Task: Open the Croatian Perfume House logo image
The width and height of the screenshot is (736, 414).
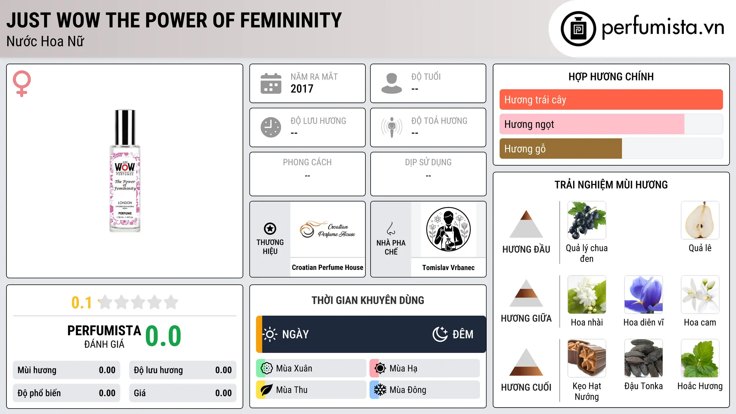Action: click(x=327, y=229)
